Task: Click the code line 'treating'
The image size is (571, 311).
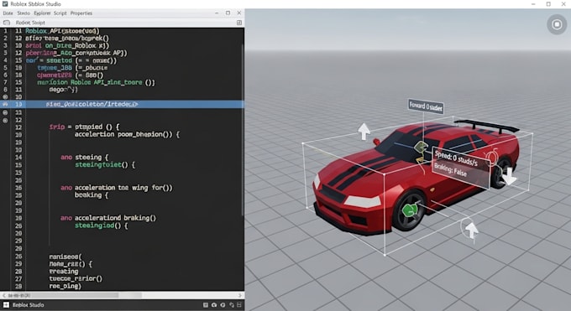Action: point(64,272)
